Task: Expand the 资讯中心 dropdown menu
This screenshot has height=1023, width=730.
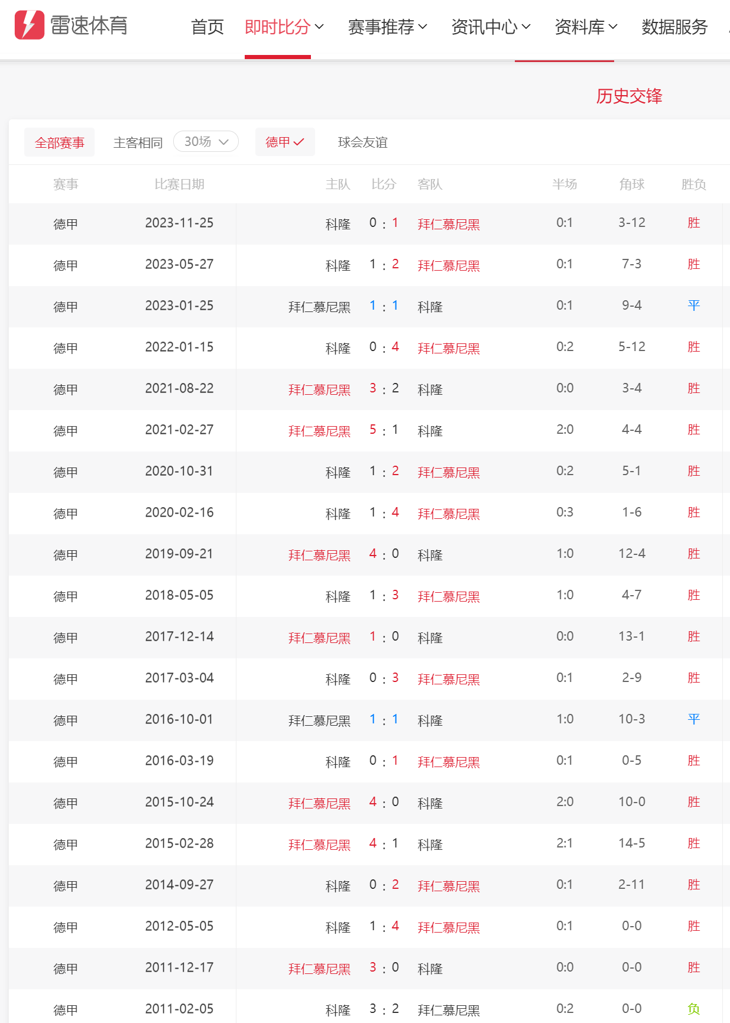Action: point(491,27)
